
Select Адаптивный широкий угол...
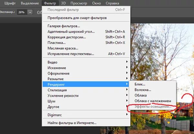tap(86, 32)
